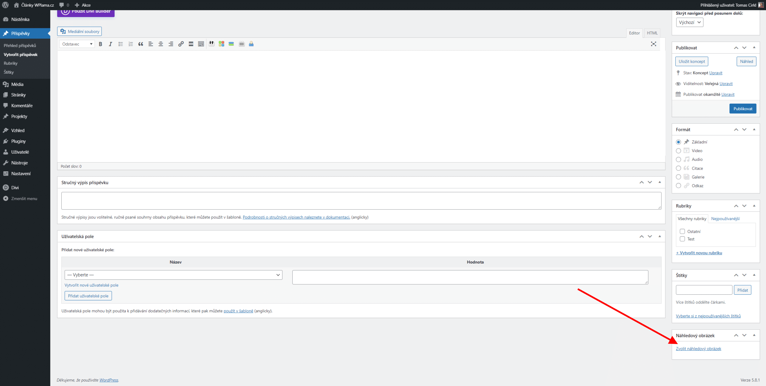Insert a bulleted list

click(x=121, y=44)
